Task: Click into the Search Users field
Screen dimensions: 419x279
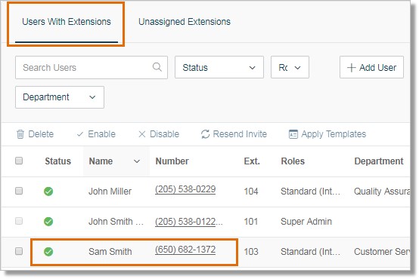Action: (x=92, y=67)
